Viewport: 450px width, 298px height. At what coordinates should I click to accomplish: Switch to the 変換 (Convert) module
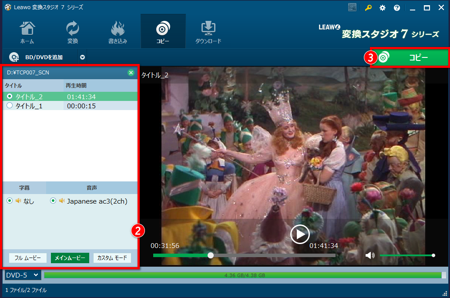(x=72, y=32)
